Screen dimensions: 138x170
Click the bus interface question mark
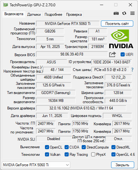[132, 70]
